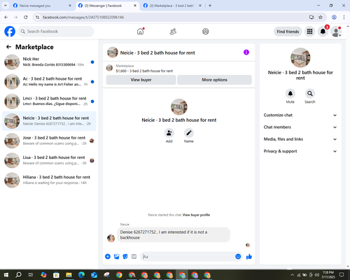350x280 pixels.
Task: Open the Windows Start menu
Action: [6, 275]
